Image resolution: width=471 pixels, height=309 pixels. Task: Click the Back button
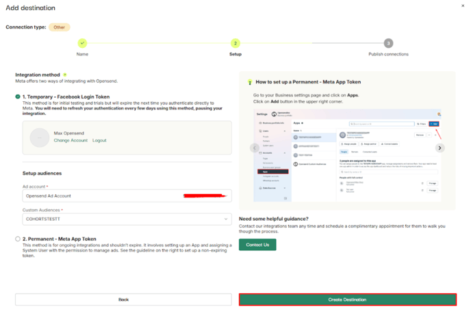tap(123, 299)
